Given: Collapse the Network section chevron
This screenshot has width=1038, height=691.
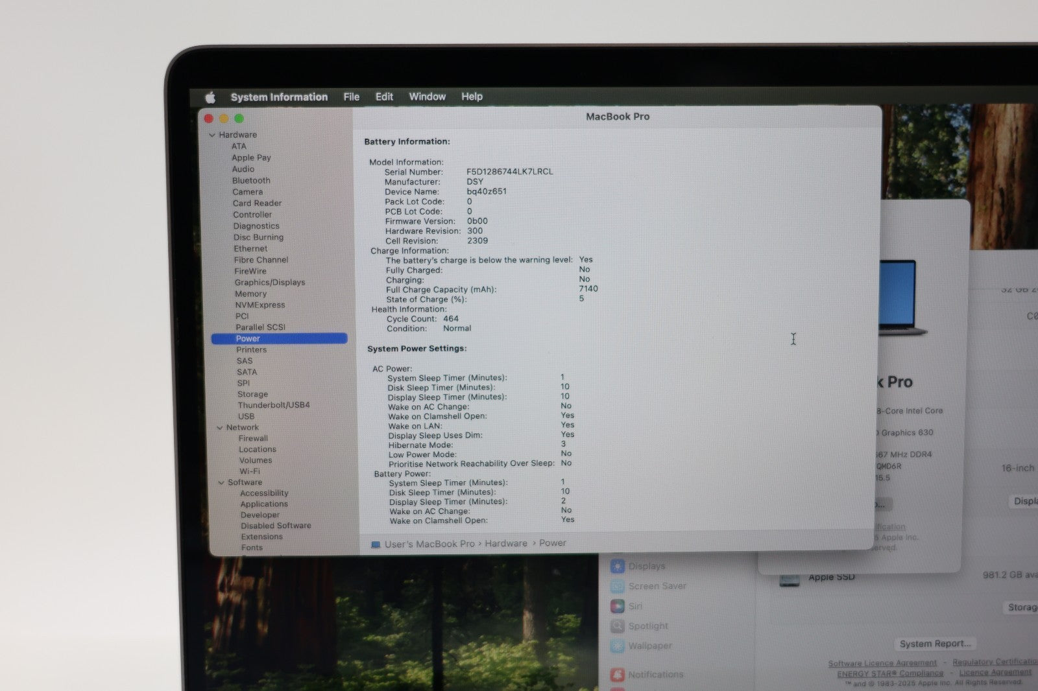Looking at the screenshot, I should click(x=220, y=428).
